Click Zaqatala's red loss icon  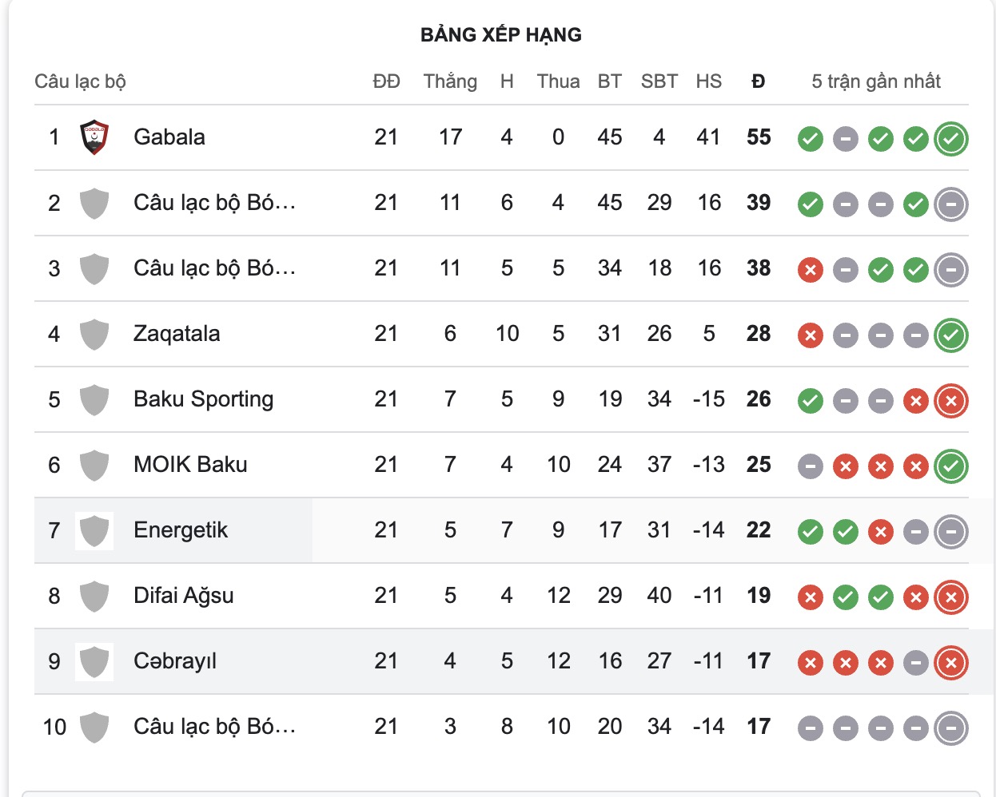pyautogui.click(x=810, y=335)
